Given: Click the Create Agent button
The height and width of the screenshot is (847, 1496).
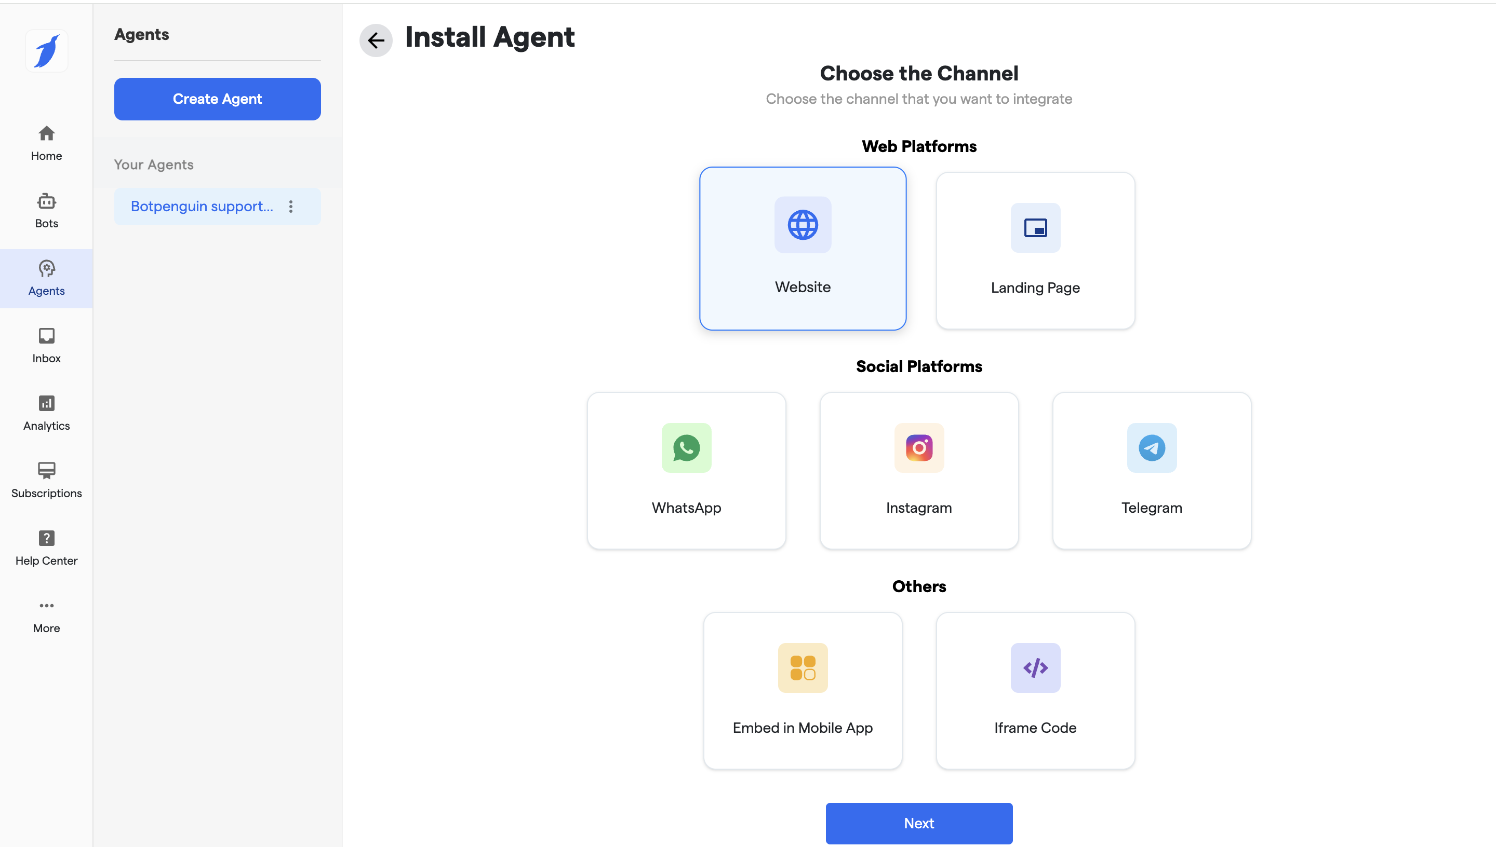Looking at the screenshot, I should pyautogui.click(x=217, y=99).
